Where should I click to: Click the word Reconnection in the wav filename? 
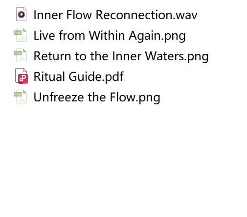pos(134,15)
